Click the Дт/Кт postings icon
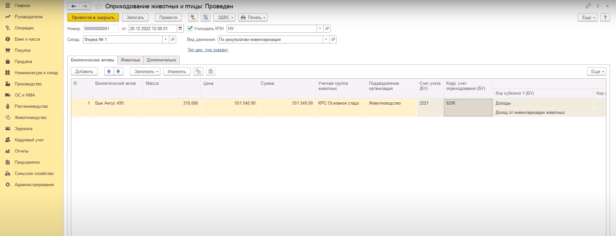The height and width of the screenshot is (236, 616). point(193,17)
